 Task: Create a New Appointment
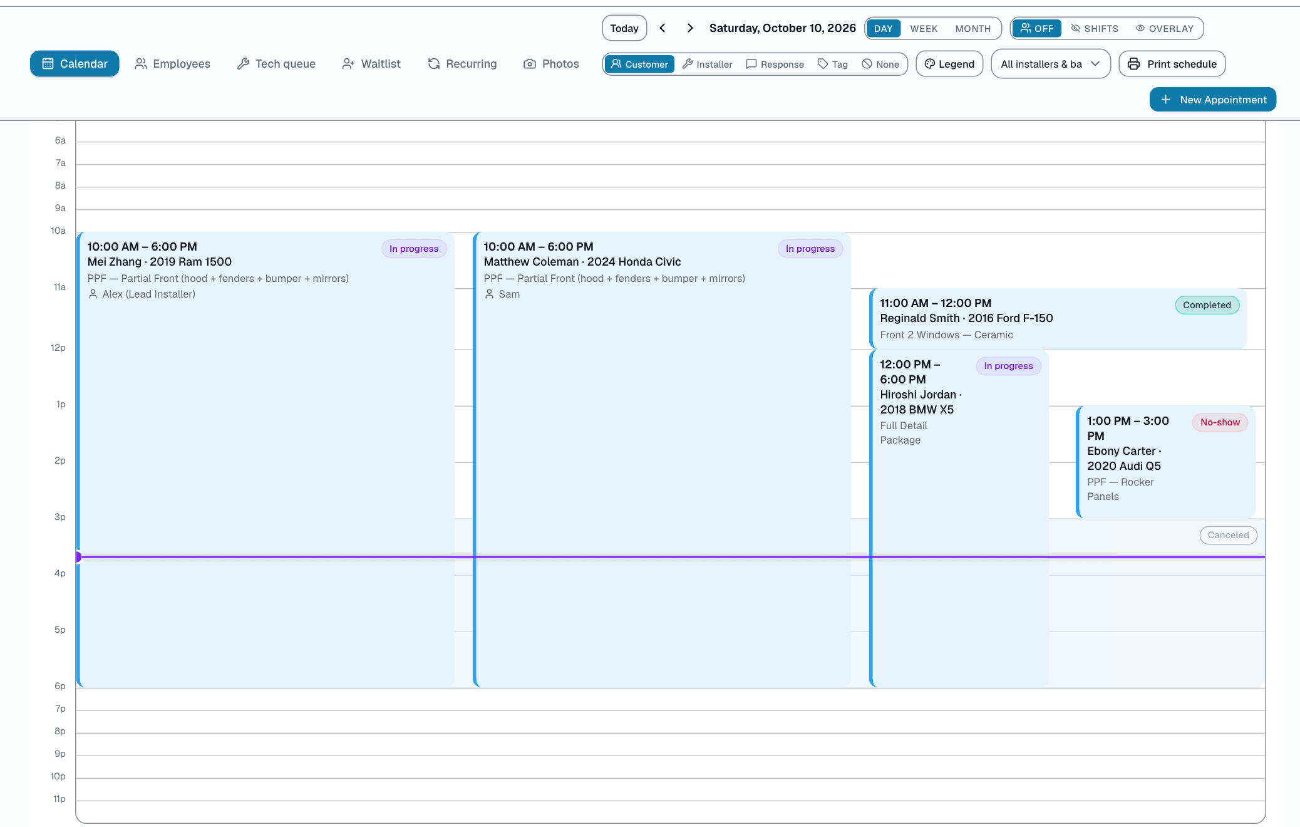pyautogui.click(x=1212, y=100)
